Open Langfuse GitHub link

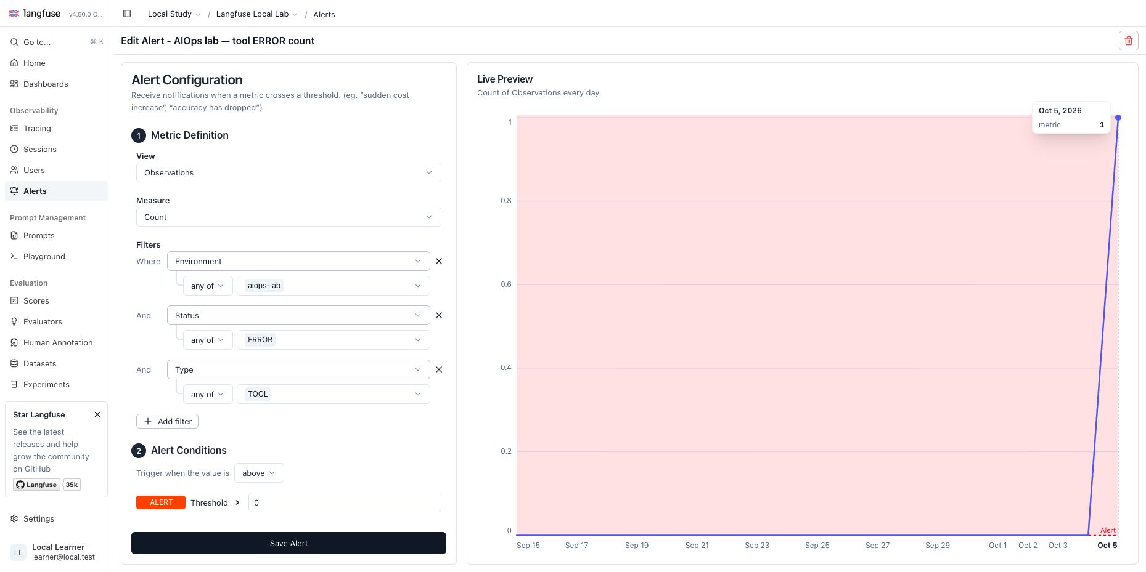(37, 485)
